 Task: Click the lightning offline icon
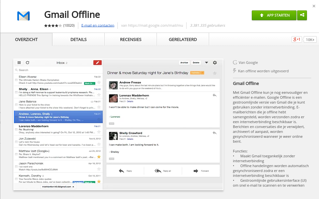click(x=235, y=71)
